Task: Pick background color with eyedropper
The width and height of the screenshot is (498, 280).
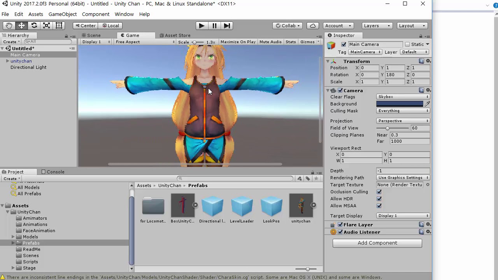Action: point(427,104)
